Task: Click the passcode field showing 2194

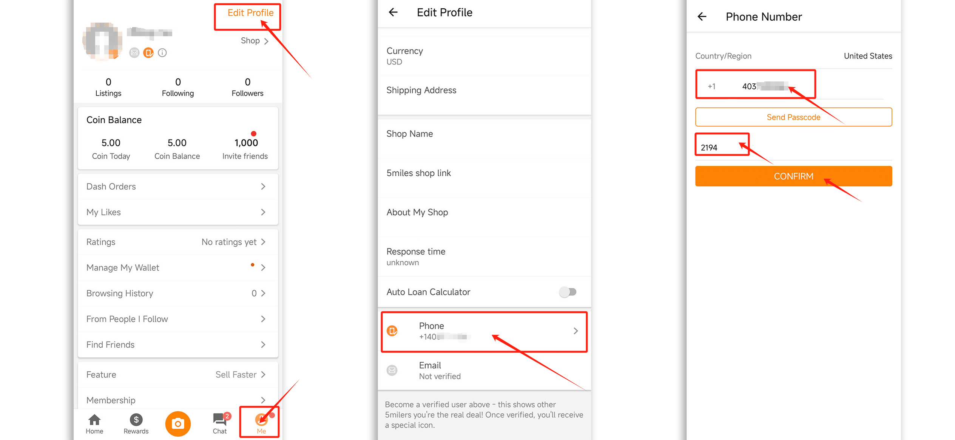Action: (793, 147)
